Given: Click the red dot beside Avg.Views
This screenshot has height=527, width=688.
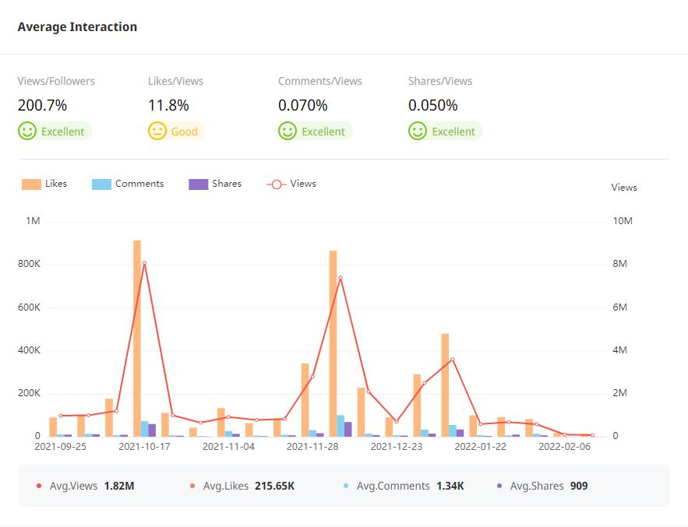Looking at the screenshot, I should (x=39, y=486).
